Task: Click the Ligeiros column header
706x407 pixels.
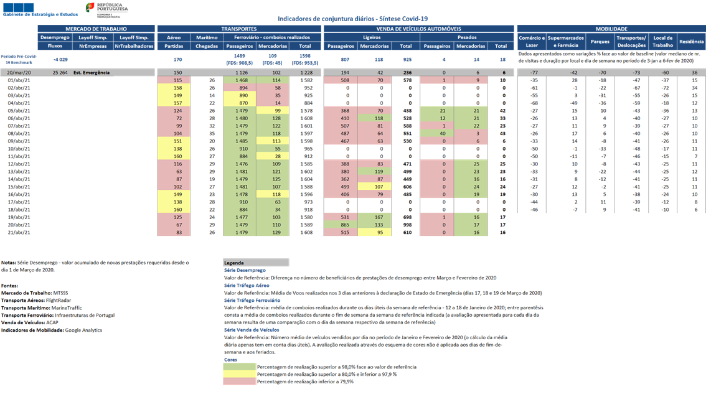Action: [372, 37]
